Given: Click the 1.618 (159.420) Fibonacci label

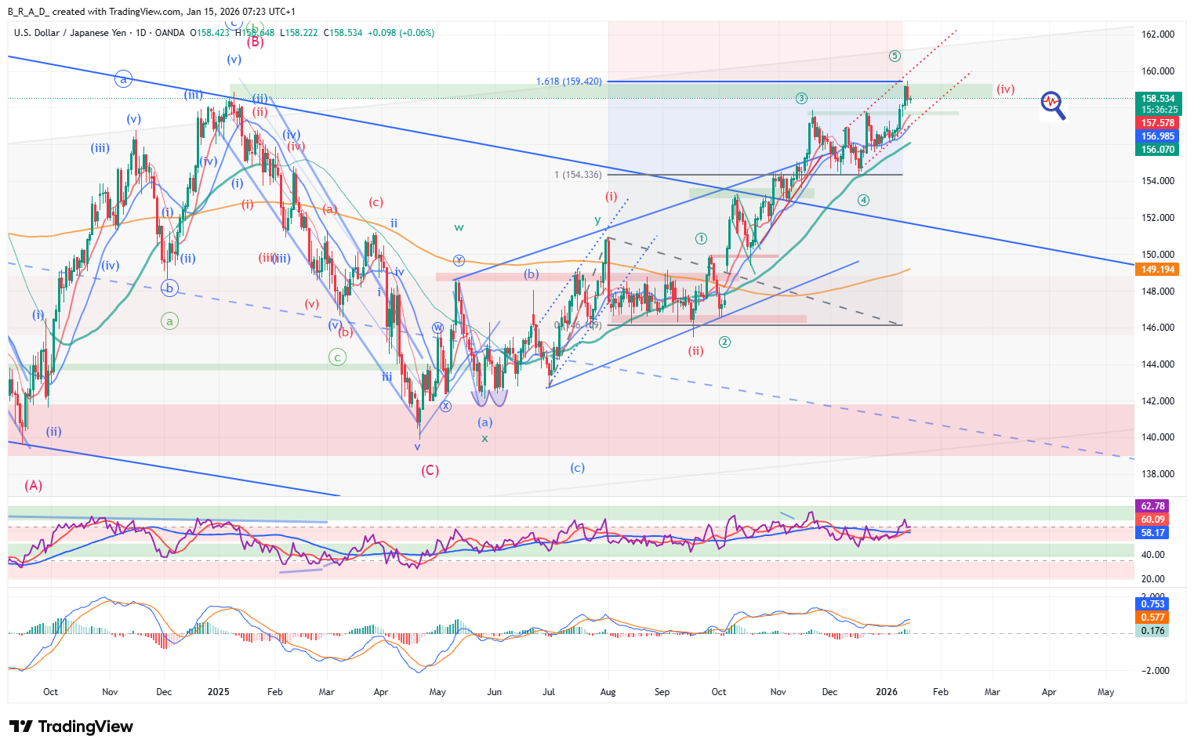Looking at the screenshot, I should [568, 82].
